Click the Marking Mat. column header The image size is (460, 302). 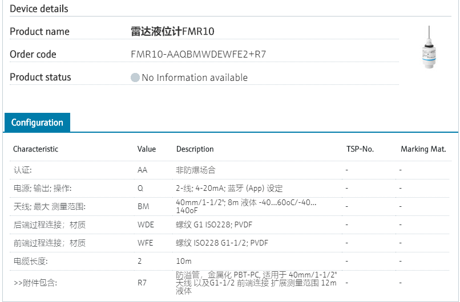pos(423,149)
